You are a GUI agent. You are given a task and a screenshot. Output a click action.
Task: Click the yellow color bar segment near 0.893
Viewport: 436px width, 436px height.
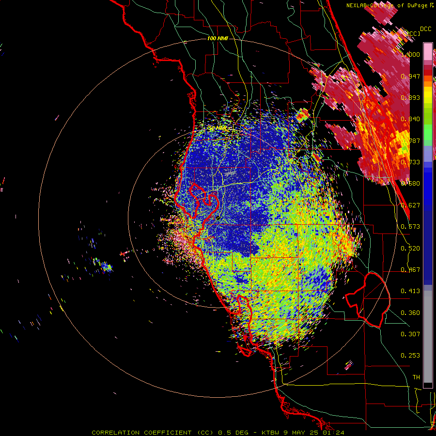pos(428,94)
